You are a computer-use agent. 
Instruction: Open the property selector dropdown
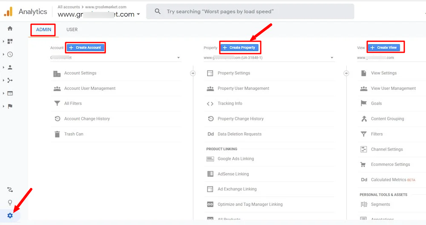pyautogui.click(x=269, y=57)
